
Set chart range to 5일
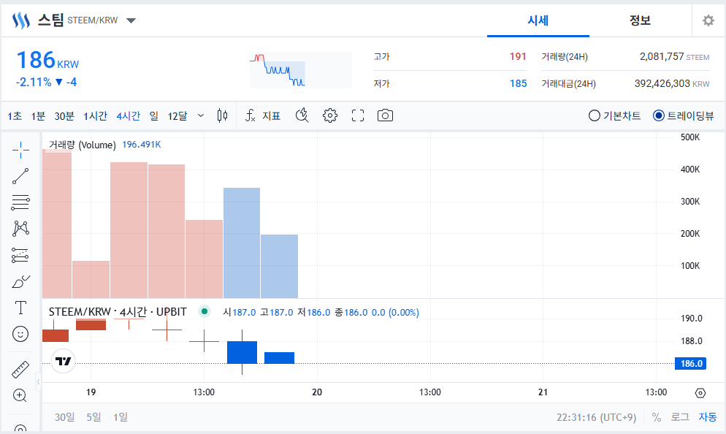(x=94, y=417)
